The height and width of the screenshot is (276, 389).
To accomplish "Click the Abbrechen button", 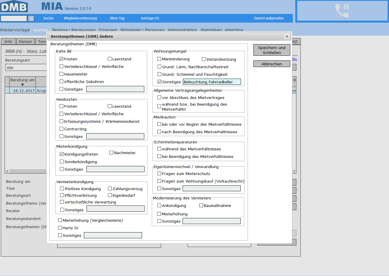I will click(272, 64).
